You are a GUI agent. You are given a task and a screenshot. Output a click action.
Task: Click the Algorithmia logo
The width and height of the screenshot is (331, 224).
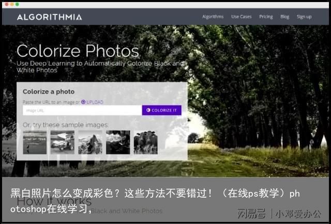50,17
